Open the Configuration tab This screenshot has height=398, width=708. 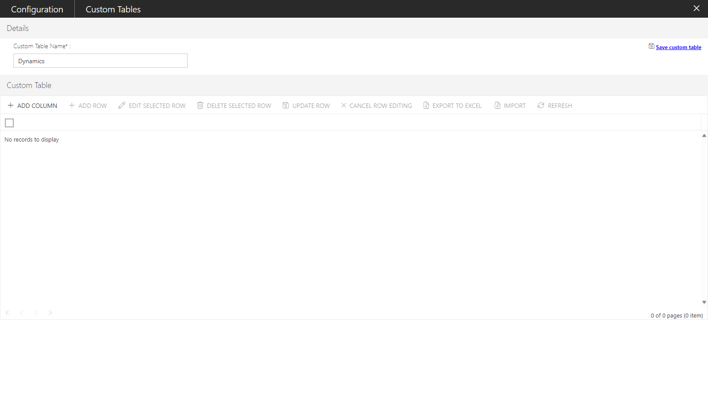pyautogui.click(x=37, y=9)
